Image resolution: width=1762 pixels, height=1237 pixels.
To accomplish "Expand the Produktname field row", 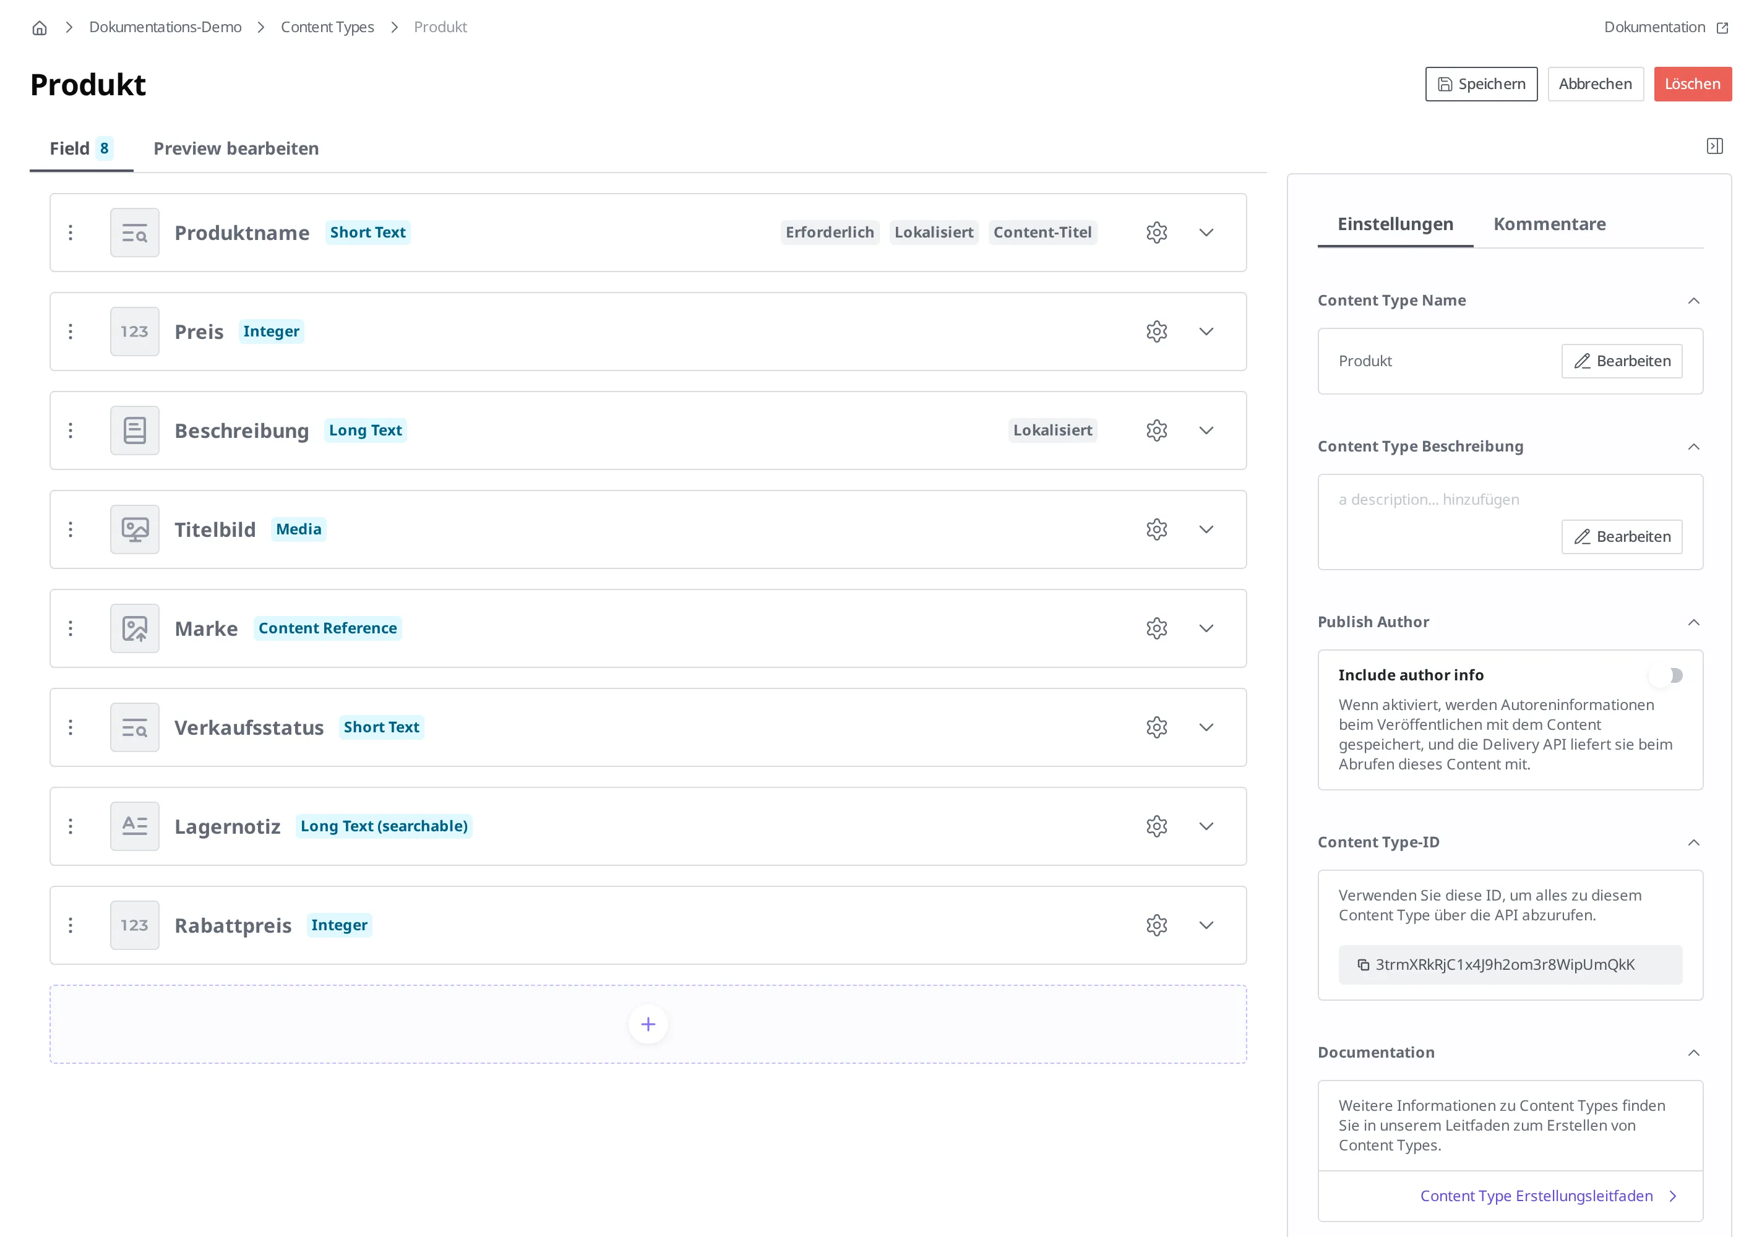I will click(x=1206, y=233).
